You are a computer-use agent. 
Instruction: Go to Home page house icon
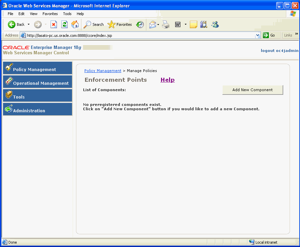point(75,24)
